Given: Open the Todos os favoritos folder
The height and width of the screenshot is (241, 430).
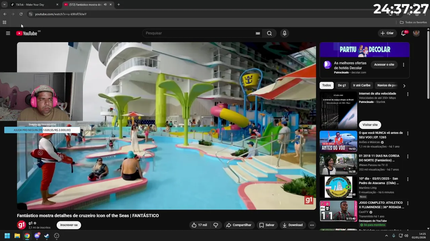Looking at the screenshot, I should [413, 22].
